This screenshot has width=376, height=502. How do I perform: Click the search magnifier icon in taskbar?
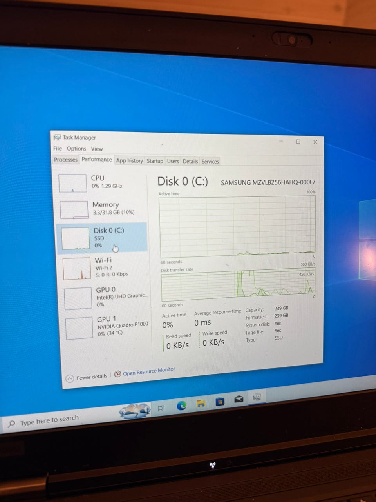12,424
